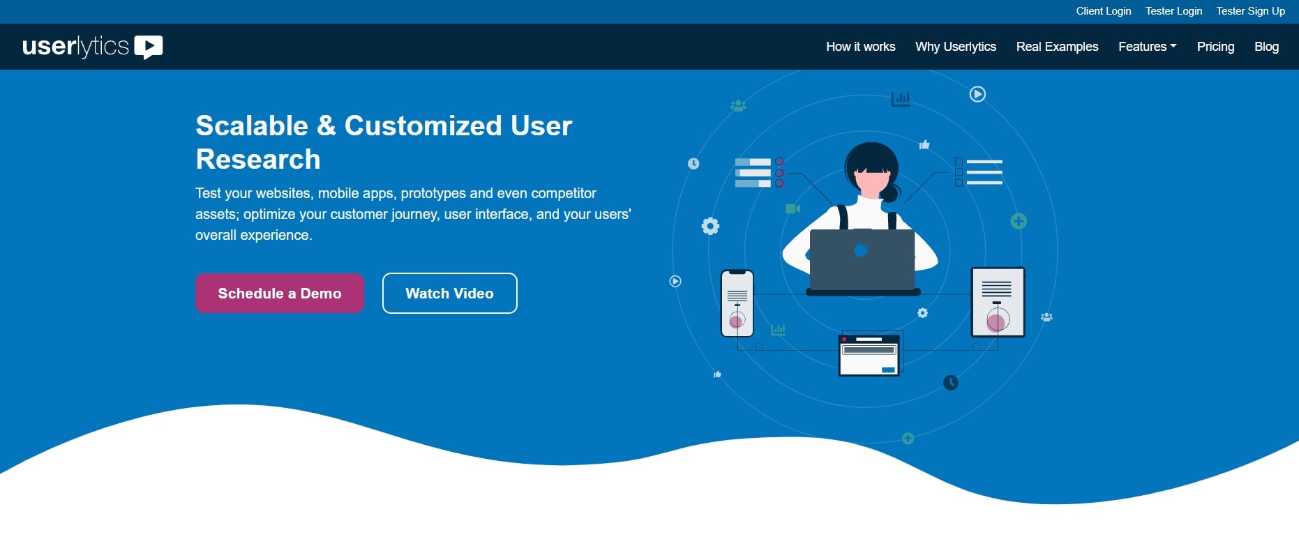
Task: Click the browser window illustration under the laptop
Action: pos(869,355)
